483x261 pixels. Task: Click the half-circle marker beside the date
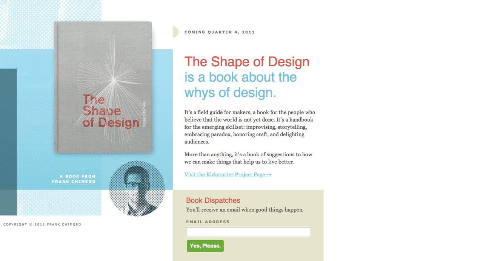[175, 32]
